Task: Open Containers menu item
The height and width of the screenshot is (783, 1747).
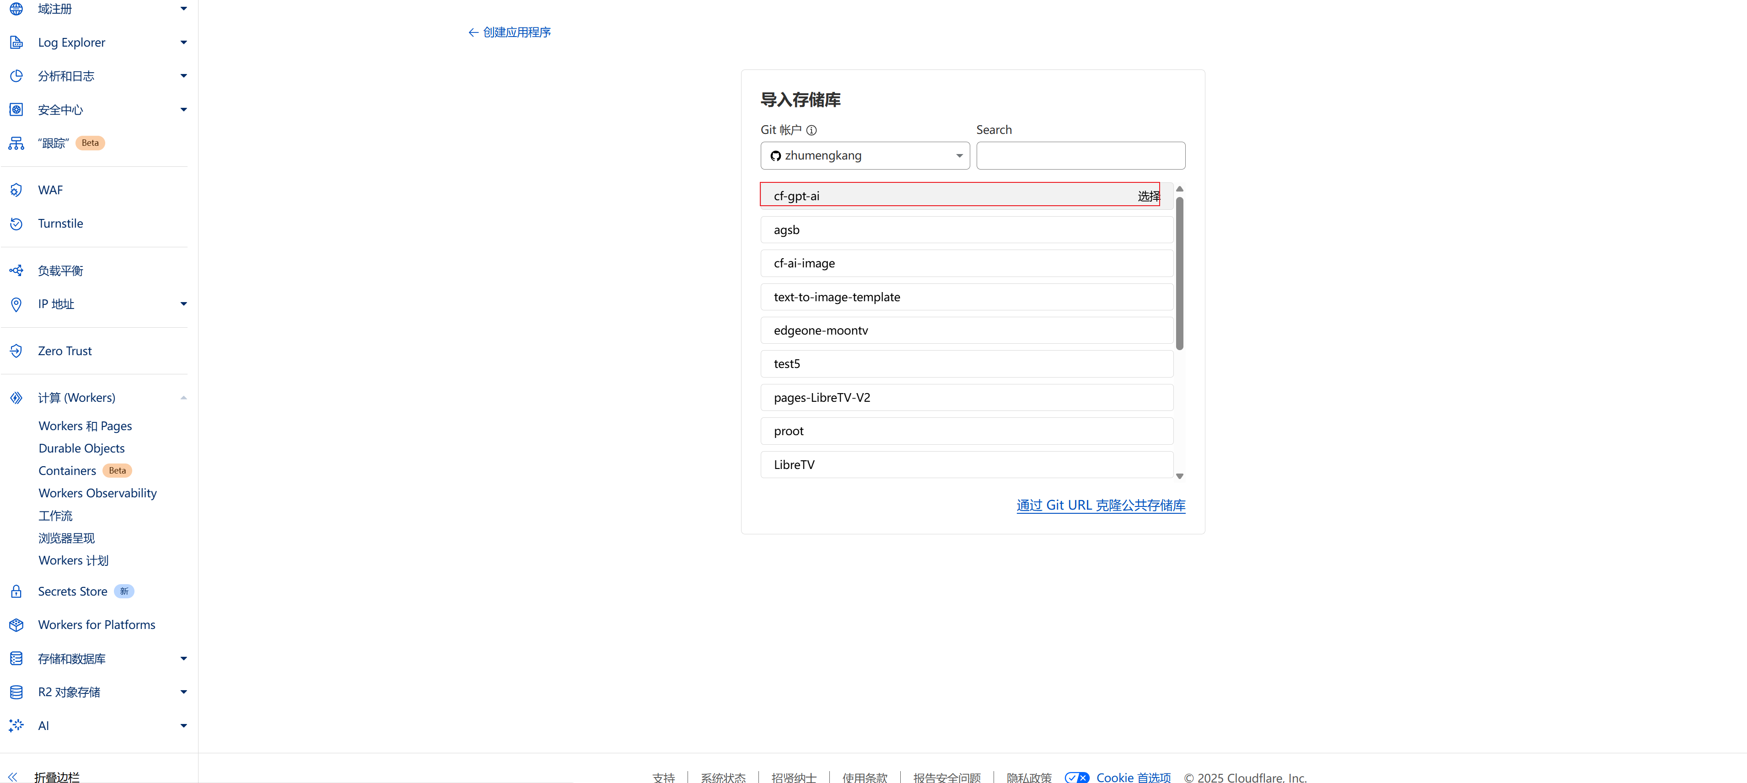Action: pyautogui.click(x=67, y=471)
